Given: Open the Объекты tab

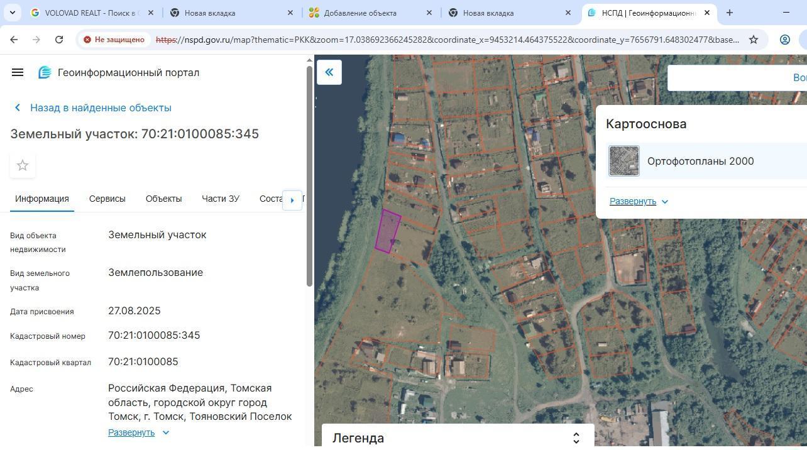Looking at the screenshot, I should (163, 199).
